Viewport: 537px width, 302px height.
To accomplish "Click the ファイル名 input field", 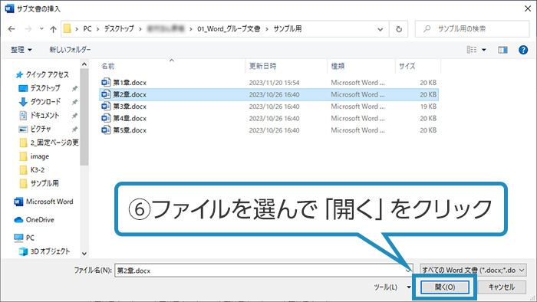I will (264, 271).
